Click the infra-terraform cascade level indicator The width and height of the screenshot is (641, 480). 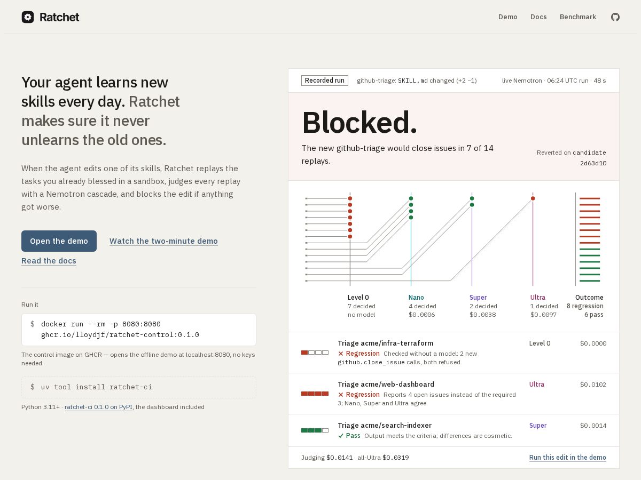click(315, 353)
